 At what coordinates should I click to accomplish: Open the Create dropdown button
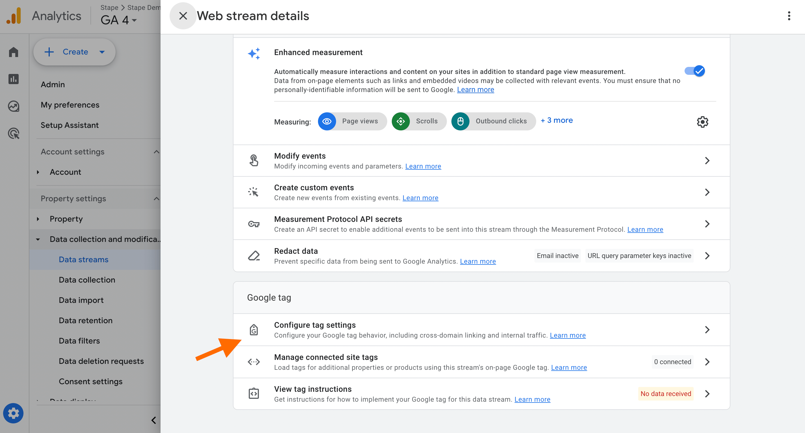(x=74, y=52)
